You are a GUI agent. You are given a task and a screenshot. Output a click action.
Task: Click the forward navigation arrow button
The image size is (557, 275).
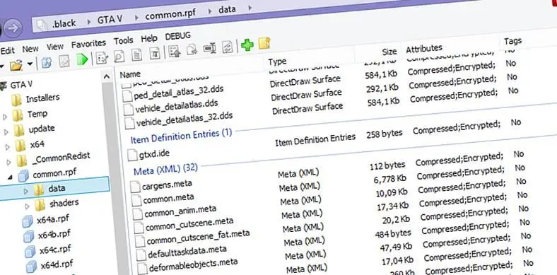pos(13,29)
